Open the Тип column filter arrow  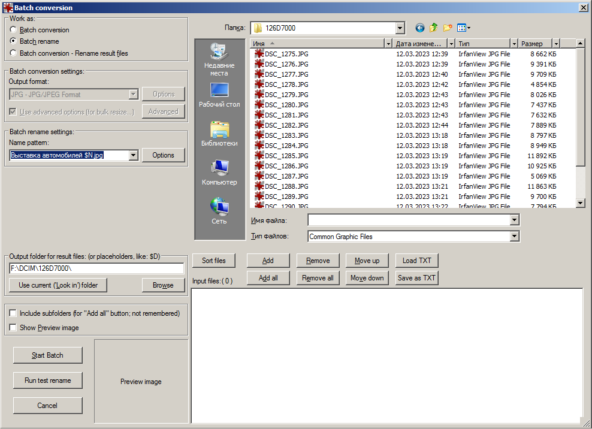pos(514,44)
